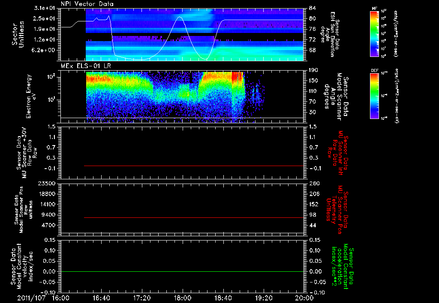This screenshot has width=439, height=303.
Task: Click the "3.1e+01" sector tick value
Action: (45, 8)
